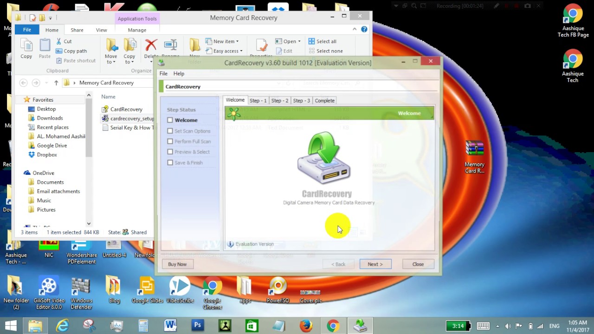This screenshot has width=594, height=334.
Task: Click the Evaluation Version info icon
Action: (230, 244)
